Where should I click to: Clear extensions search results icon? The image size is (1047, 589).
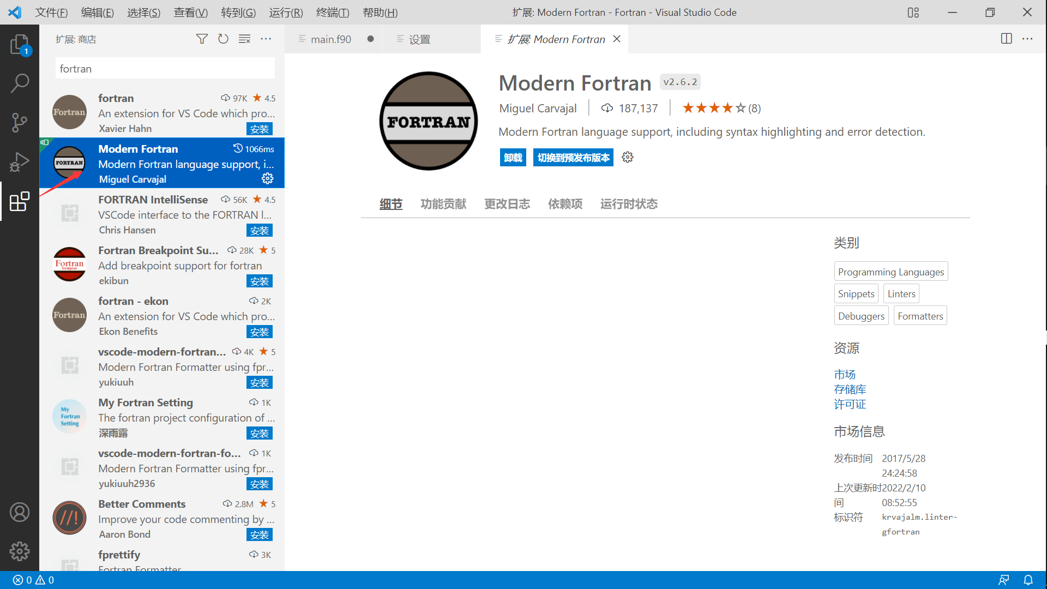pos(244,39)
